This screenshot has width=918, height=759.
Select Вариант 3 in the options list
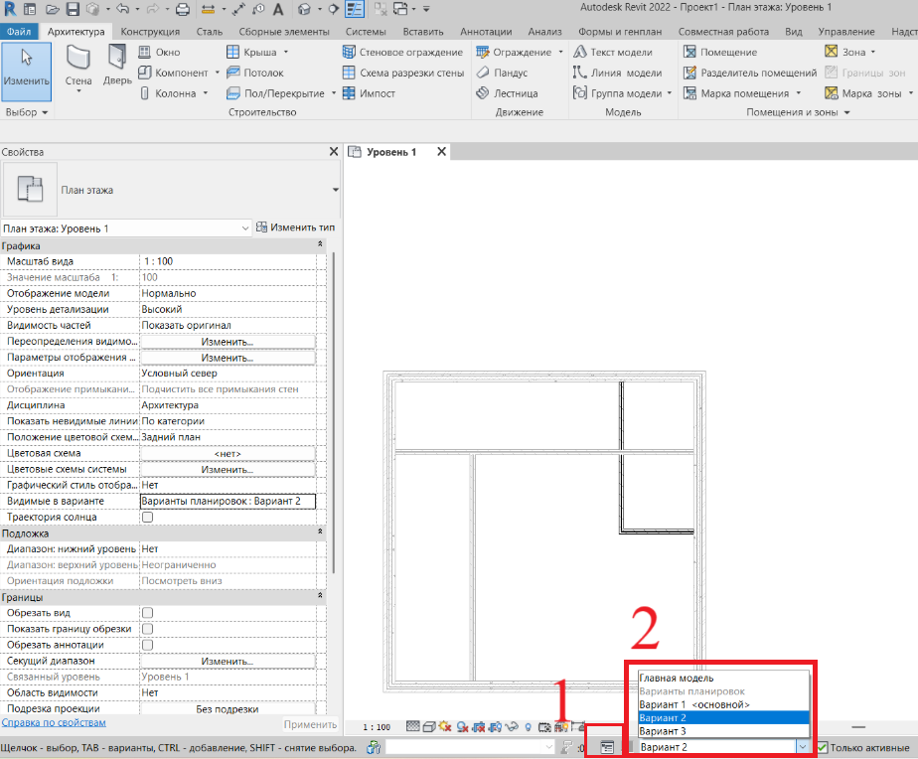723,731
